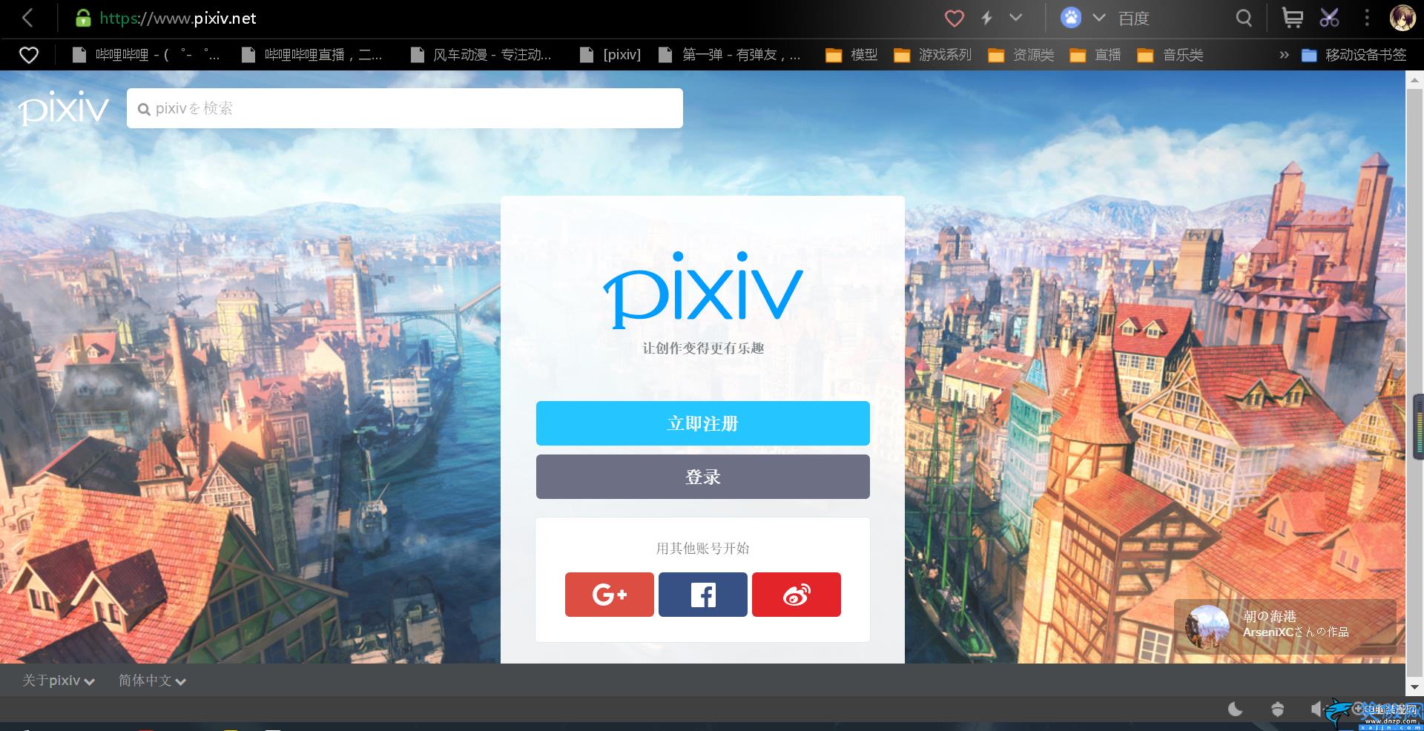Image resolution: width=1424 pixels, height=731 pixels.
Task: Click the pixiv search input field
Action: click(x=405, y=108)
